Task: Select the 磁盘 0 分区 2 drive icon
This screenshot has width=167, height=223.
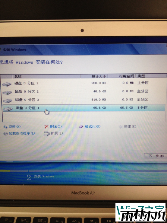Action: 7,93
